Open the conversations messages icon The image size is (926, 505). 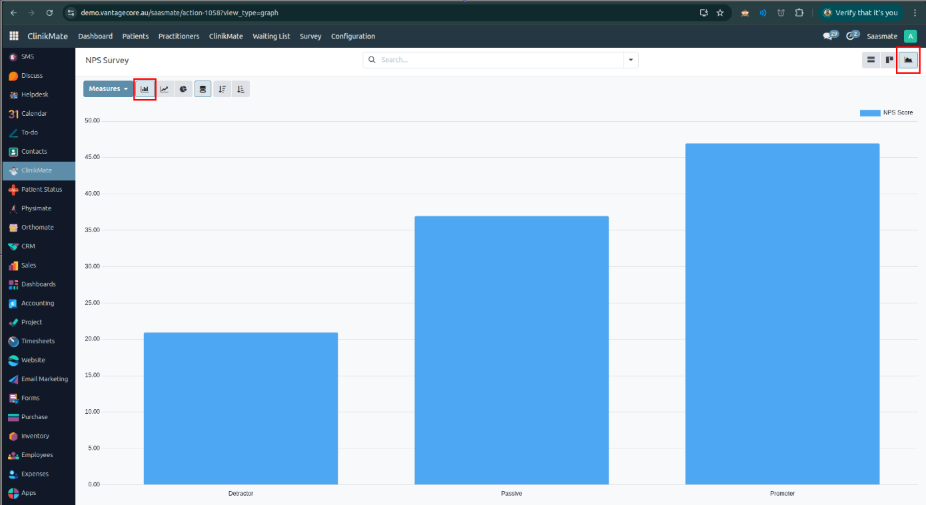(x=828, y=36)
